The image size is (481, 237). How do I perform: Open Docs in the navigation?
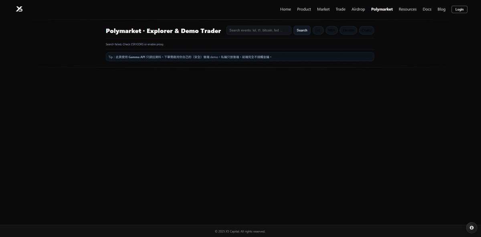[x=427, y=9]
